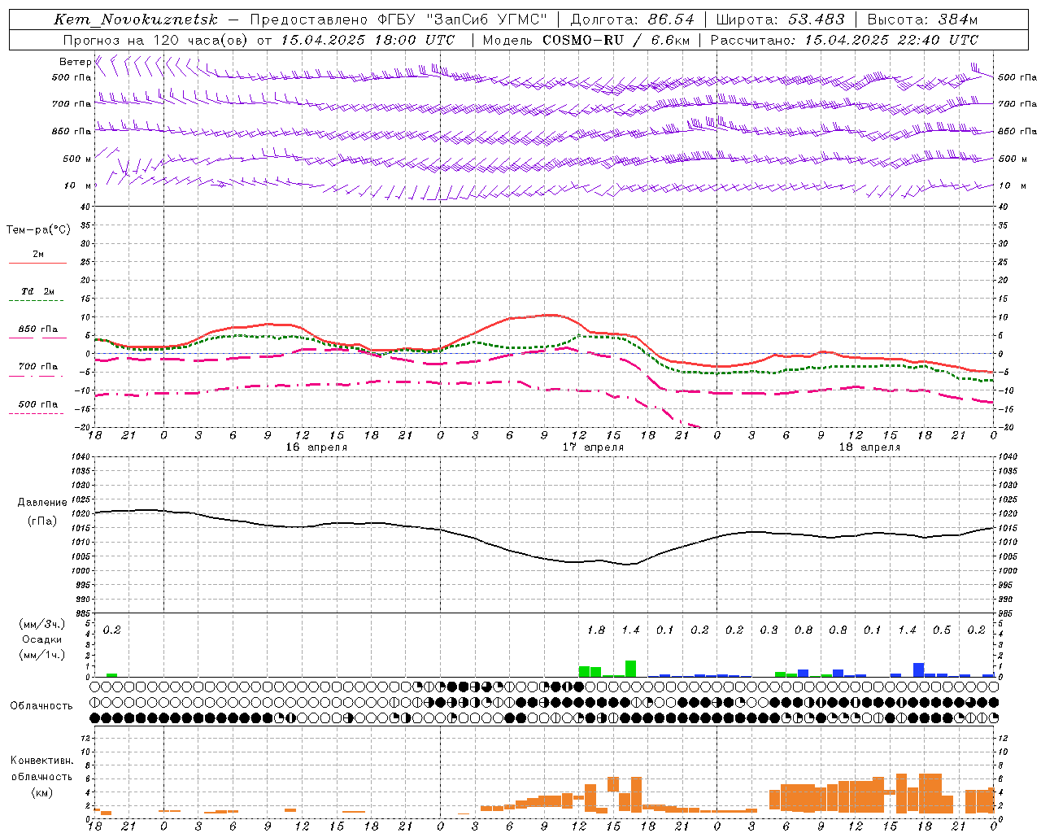
Task: Click Прогноз на 120 часа(ов) text
Action: point(156,40)
